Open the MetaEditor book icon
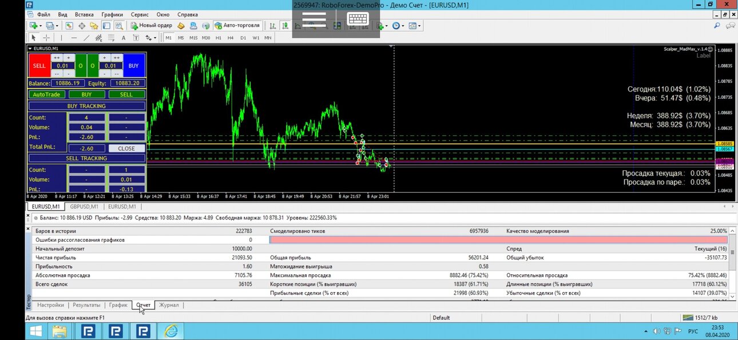The height and width of the screenshot is (340, 738). [181, 26]
